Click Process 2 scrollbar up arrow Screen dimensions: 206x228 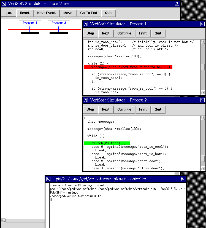(x=203, y=118)
